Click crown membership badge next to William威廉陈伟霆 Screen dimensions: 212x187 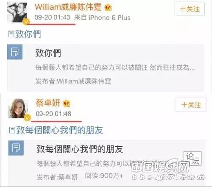tap(108, 8)
